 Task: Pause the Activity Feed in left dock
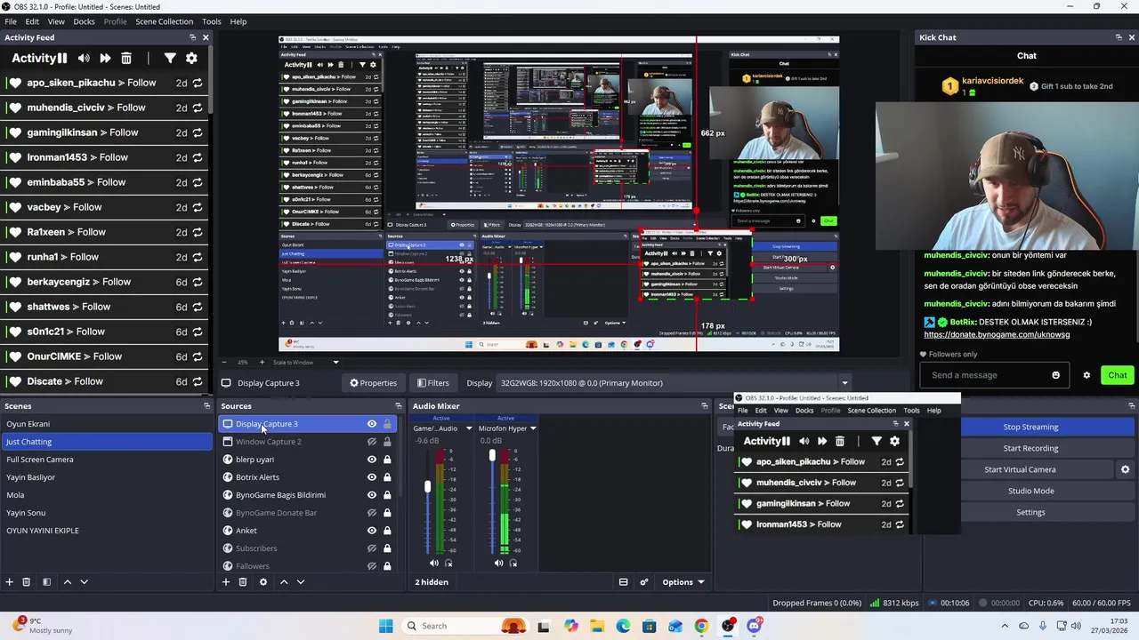point(62,58)
